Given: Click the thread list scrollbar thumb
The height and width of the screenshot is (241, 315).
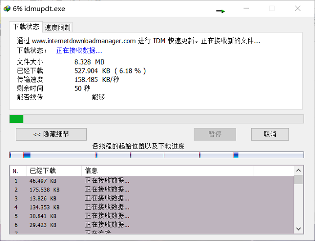Looking at the screenshot, I should 298,179.
